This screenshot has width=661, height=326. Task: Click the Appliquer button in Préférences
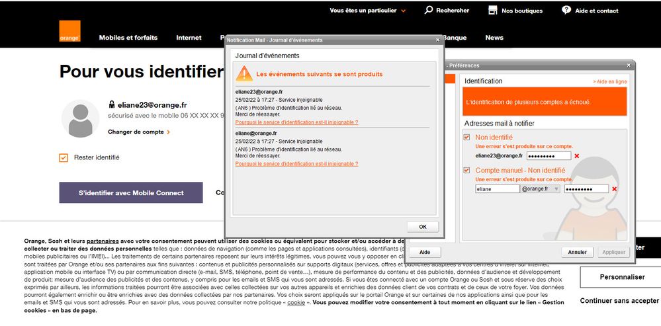pyautogui.click(x=613, y=252)
